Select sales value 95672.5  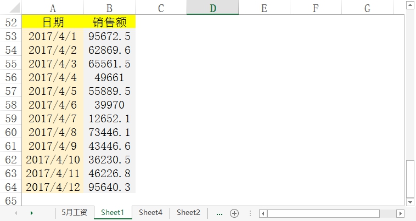pyautogui.click(x=109, y=36)
